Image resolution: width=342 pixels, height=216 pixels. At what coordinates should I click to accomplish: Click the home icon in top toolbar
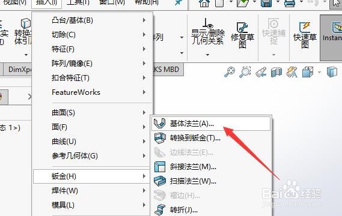coord(204,3)
